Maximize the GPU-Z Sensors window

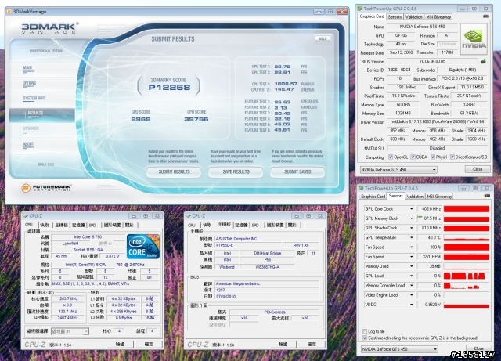tap(475, 188)
